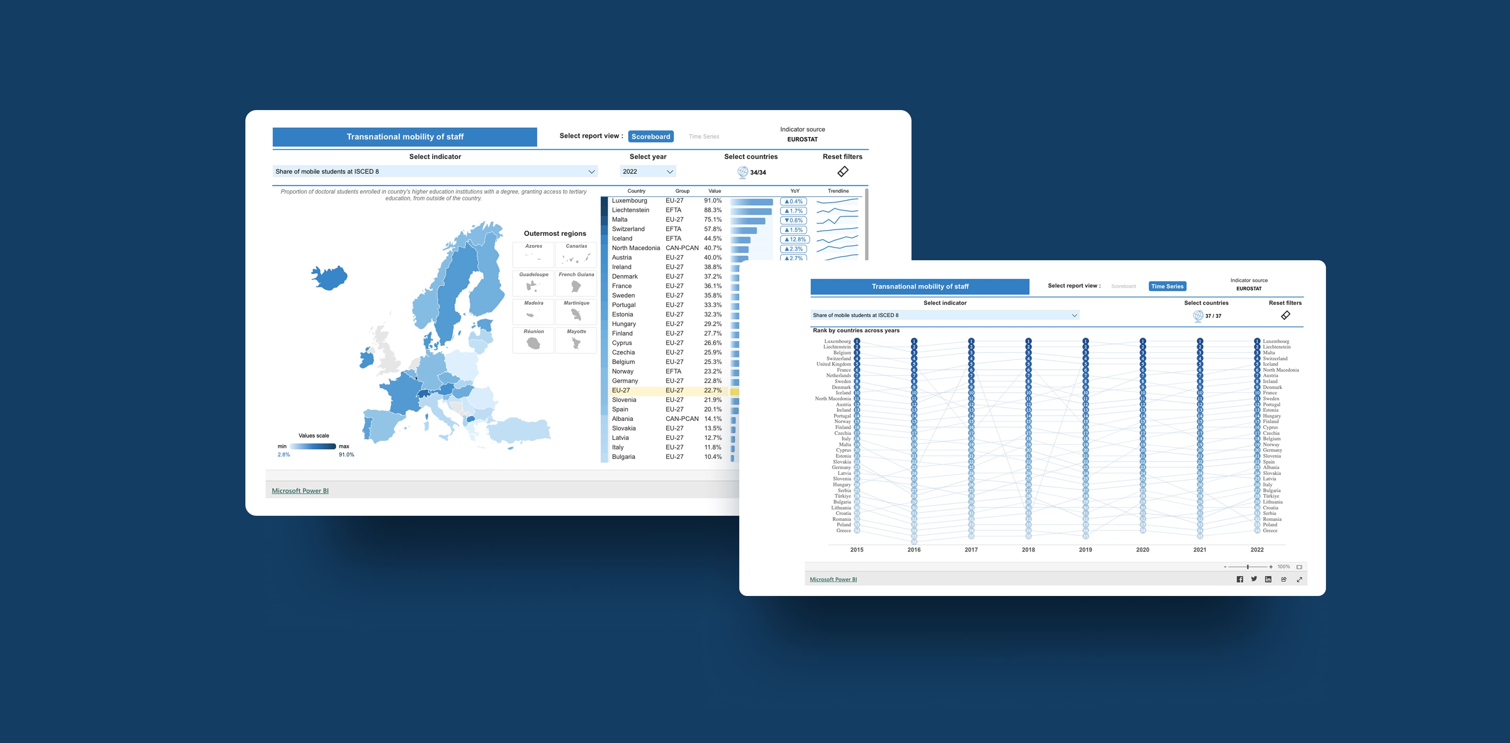Image resolution: width=1510 pixels, height=743 pixels.
Task: Switch time series panel to Scoreboard view
Action: click(1123, 287)
